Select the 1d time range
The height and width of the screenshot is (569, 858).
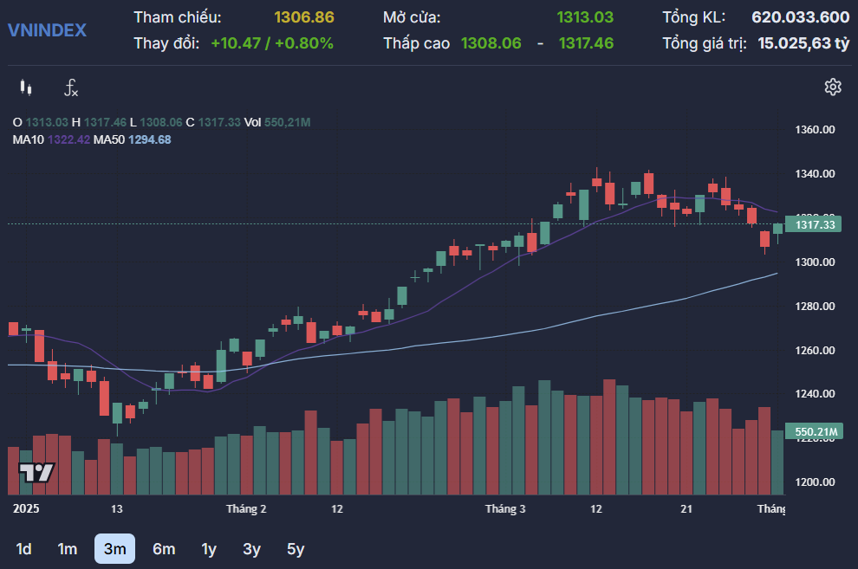24,549
